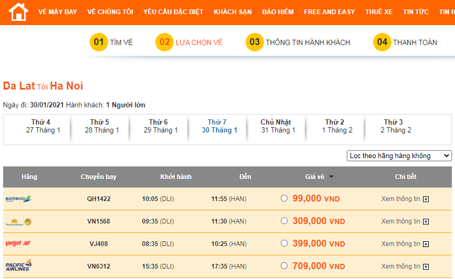This screenshot has height=279, width=455.
Task: Select the 309,000 VND fare radio button
Action: [x=284, y=221]
